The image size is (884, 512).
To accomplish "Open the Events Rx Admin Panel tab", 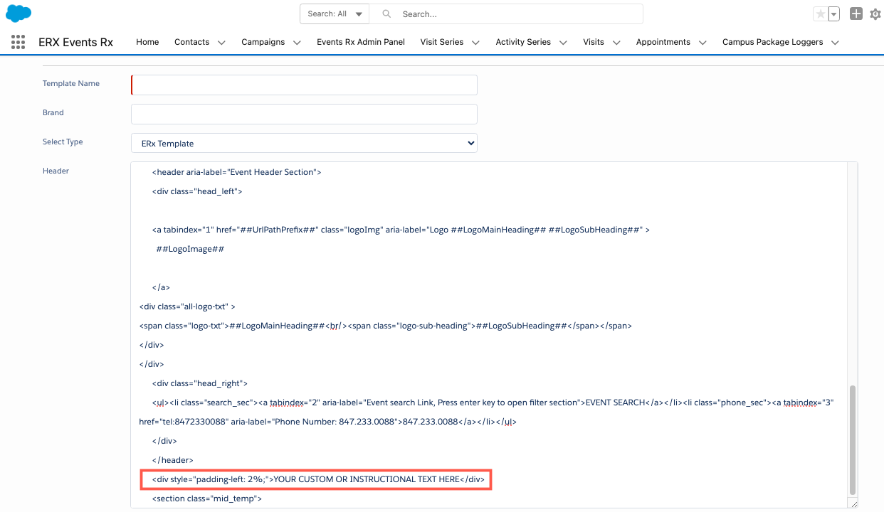I will coord(361,42).
